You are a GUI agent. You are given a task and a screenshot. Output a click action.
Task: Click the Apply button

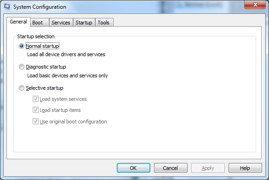pos(208,168)
